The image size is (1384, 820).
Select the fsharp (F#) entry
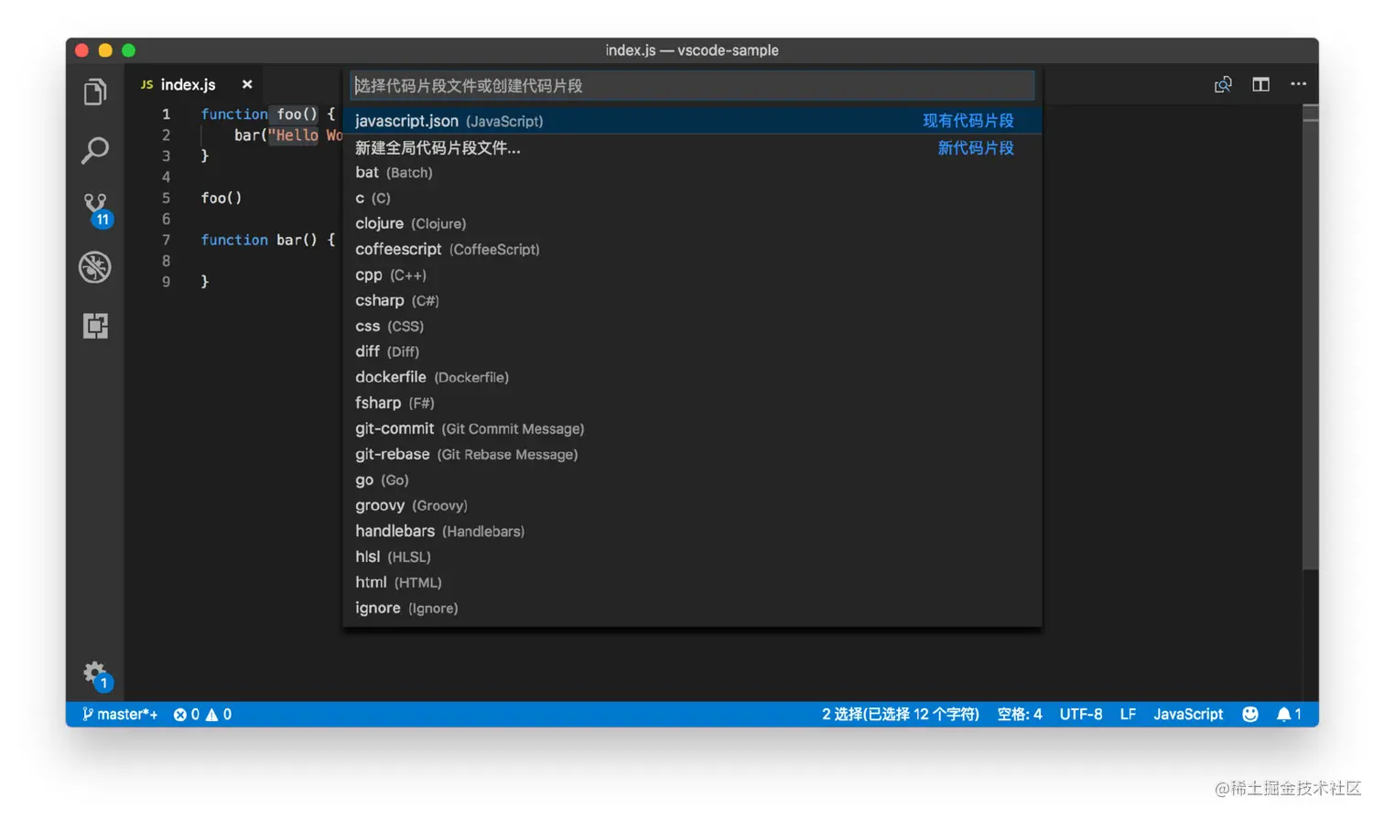tap(692, 403)
